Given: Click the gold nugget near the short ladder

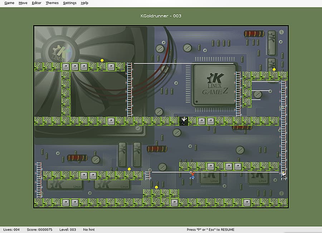Looking at the screenshot, I should [x=129, y=169].
